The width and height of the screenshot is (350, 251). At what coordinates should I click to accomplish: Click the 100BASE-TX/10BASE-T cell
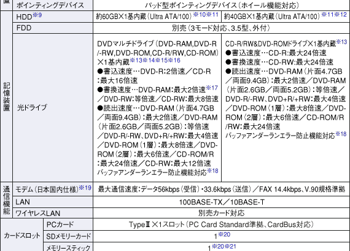pos(222,203)
